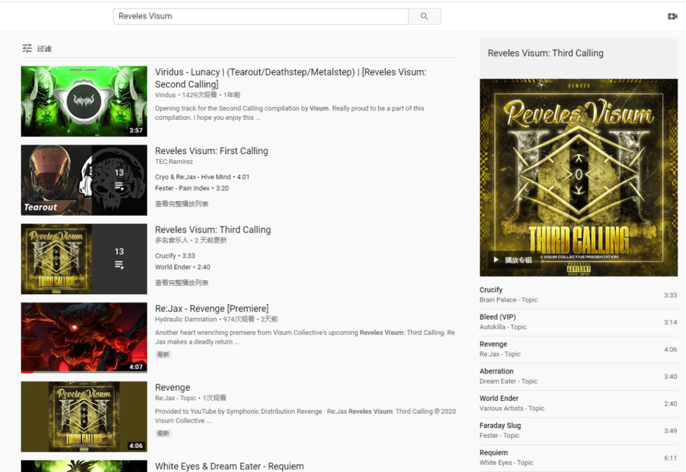Screen dimensions: 686x472
Task: View full playlist under Third Calling
Action: 182,283
